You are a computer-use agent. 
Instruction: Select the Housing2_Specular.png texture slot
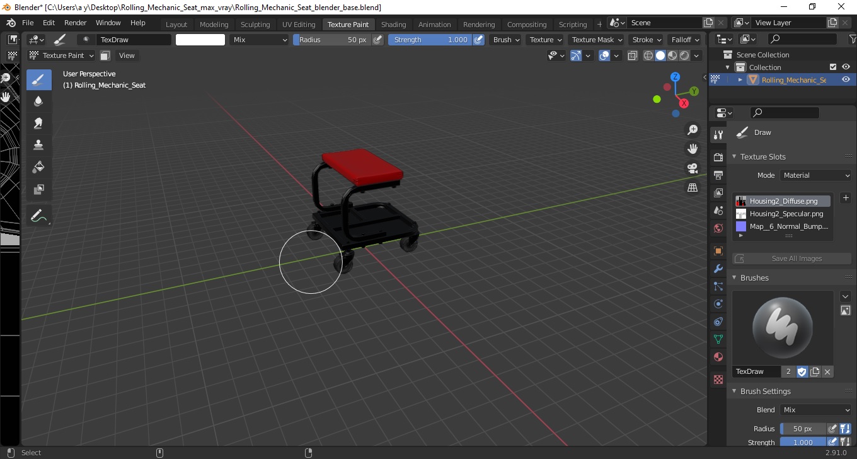point(783,214)
